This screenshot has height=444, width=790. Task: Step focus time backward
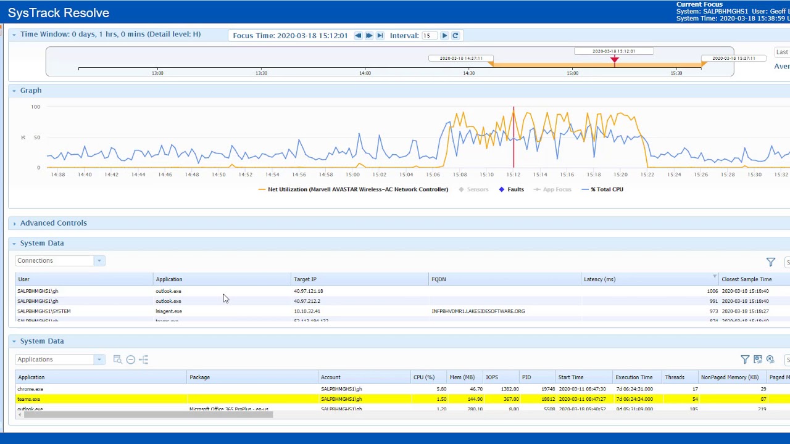click(x=358, y=36)
